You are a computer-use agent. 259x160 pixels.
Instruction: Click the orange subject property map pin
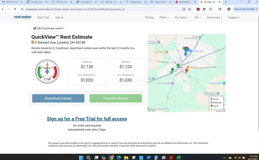(x=186, y=71)
